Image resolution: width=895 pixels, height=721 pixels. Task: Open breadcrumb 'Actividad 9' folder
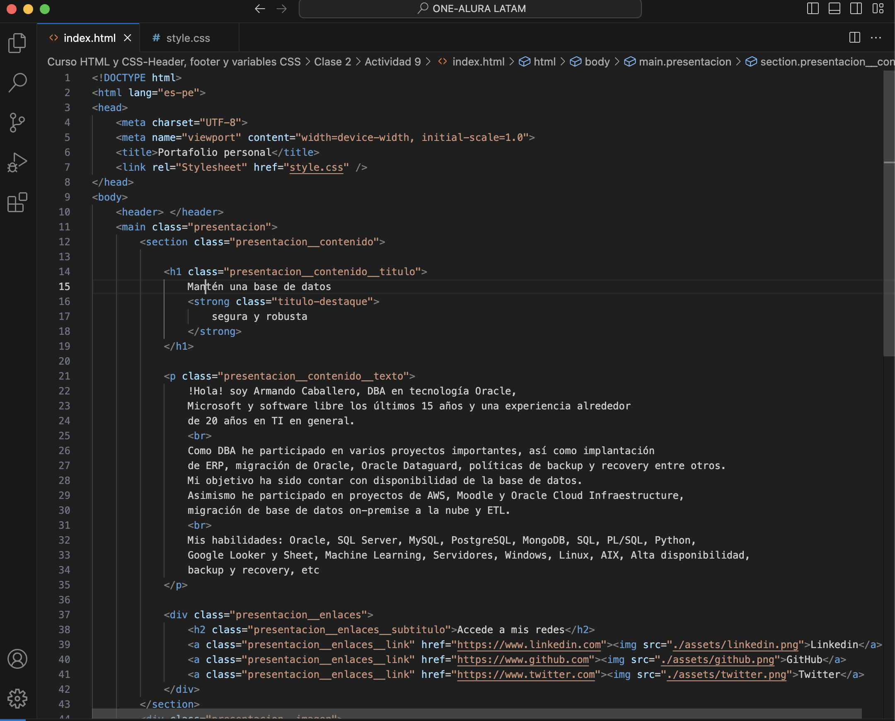pyautogui.click(x=392, y=62)
